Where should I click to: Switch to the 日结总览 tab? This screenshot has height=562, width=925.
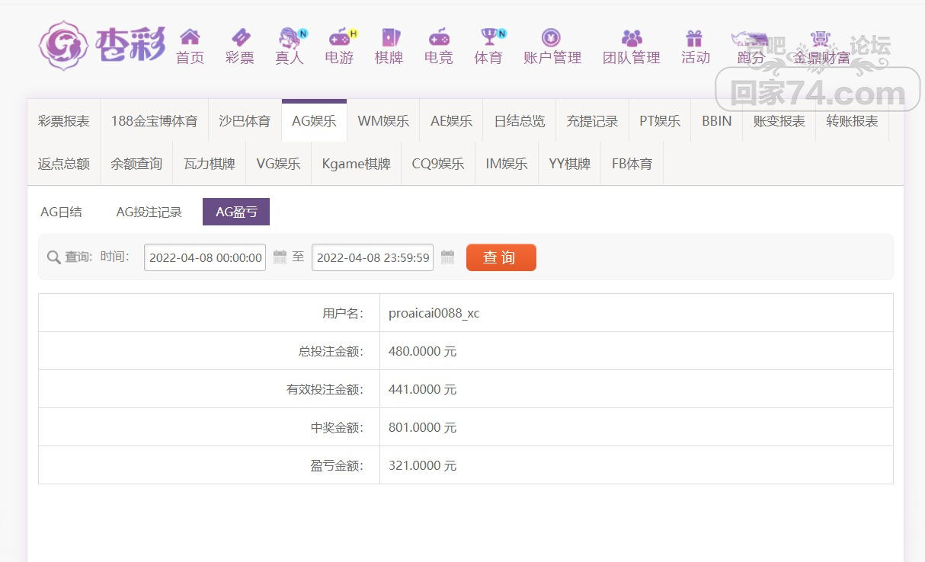[x=519, y=121]
